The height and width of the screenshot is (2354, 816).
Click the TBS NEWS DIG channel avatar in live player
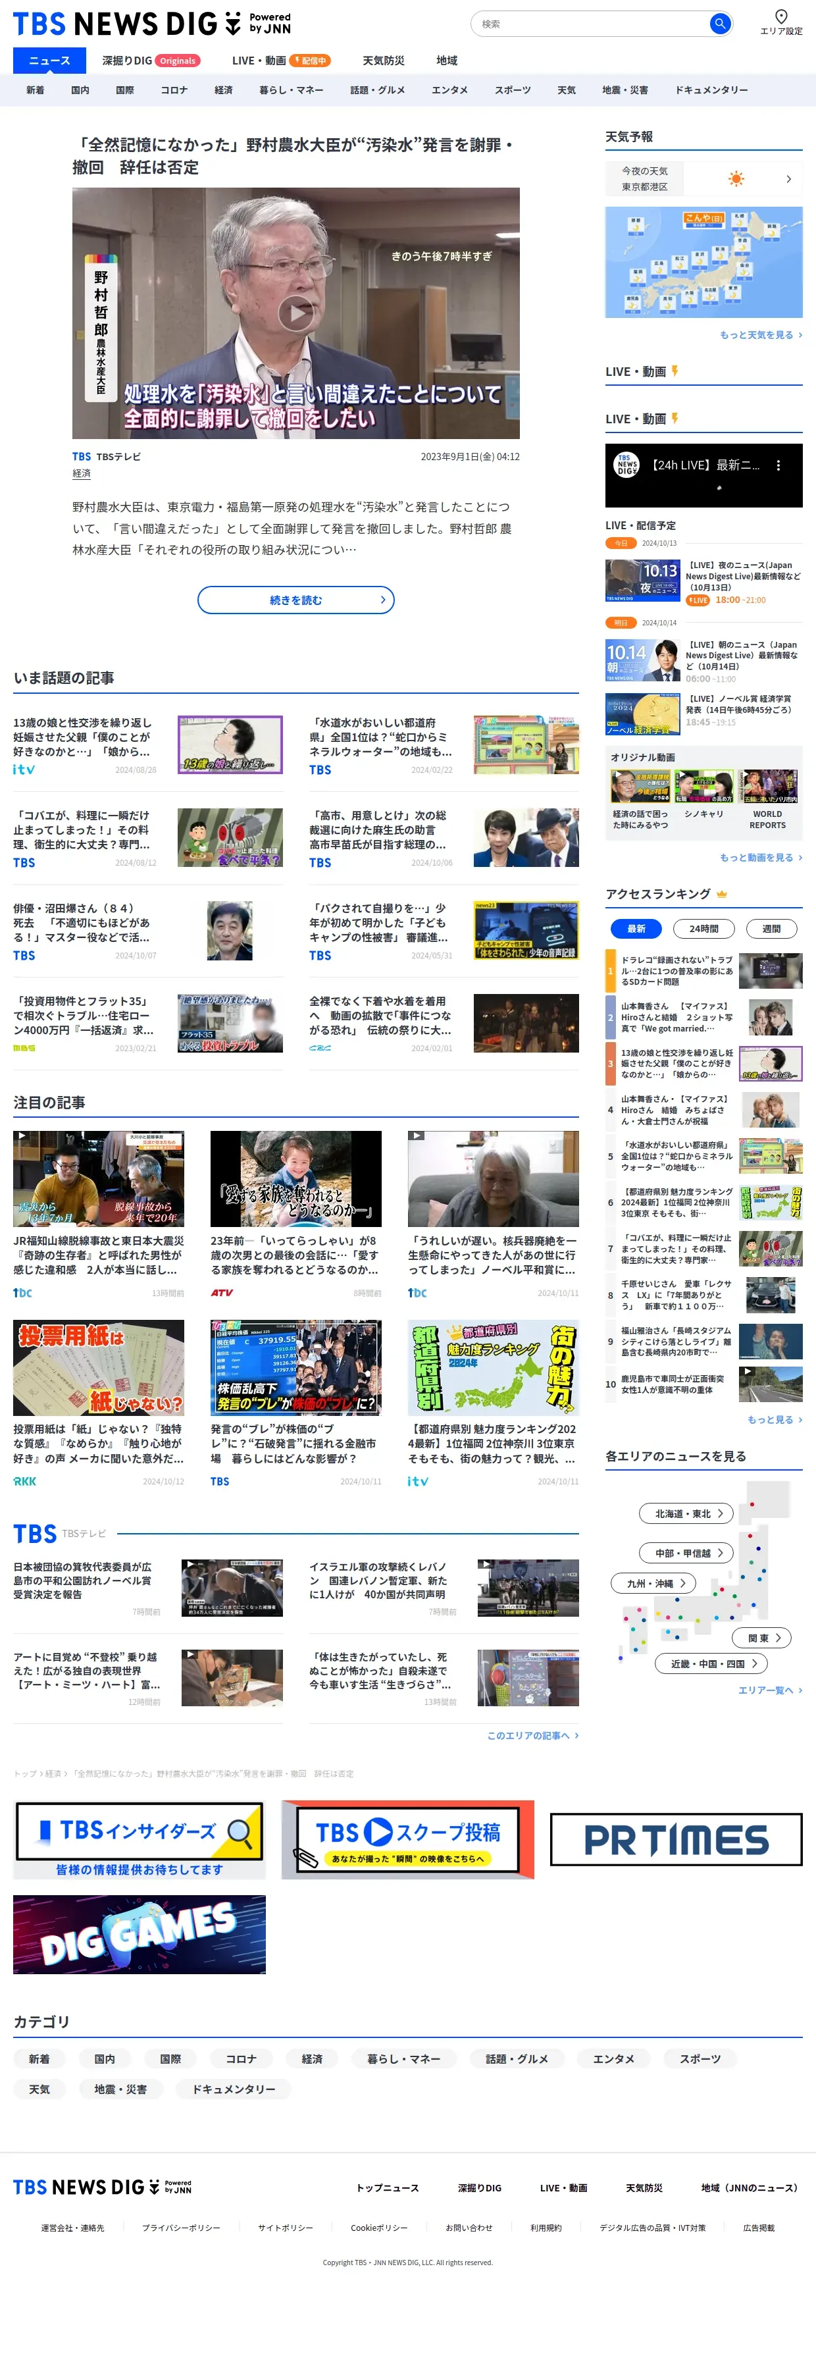627,465
